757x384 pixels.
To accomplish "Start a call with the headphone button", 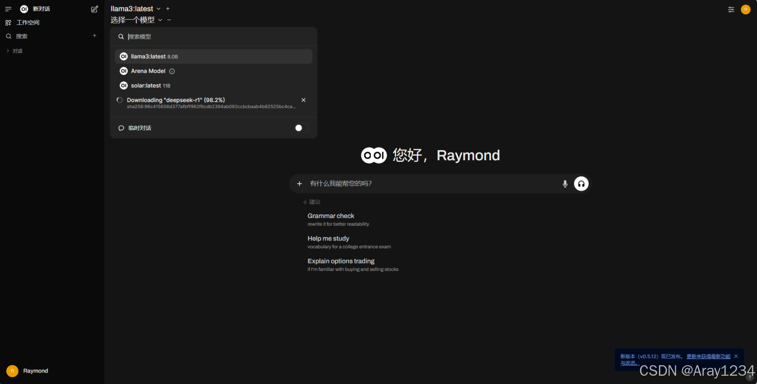I will [581, 184].
